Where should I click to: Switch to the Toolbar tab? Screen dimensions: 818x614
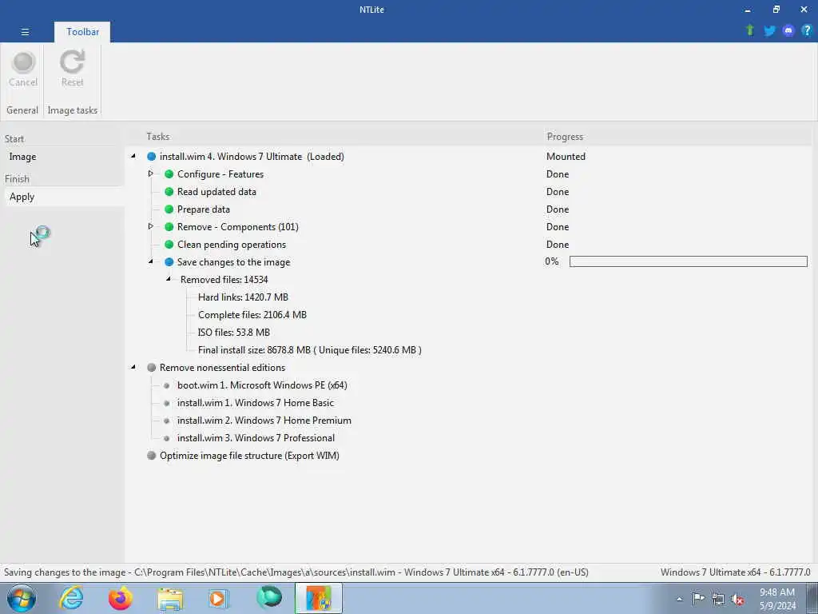coord(82,32)
